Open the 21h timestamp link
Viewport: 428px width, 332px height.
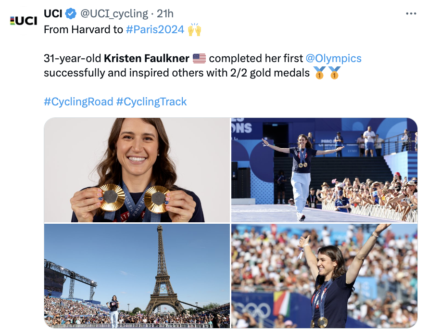pos(165,13)
